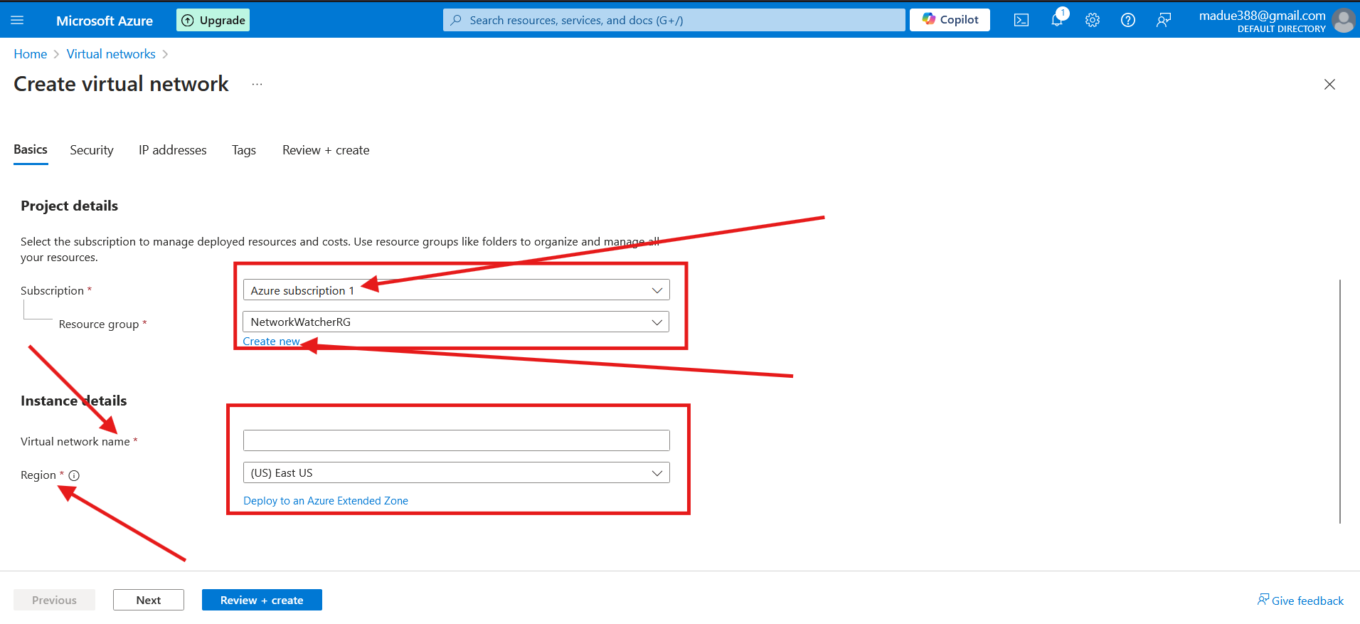This screenshot has height=624, width=1360.
Task: Click the page vertical scrollbar
Action: pos(1340,401)
